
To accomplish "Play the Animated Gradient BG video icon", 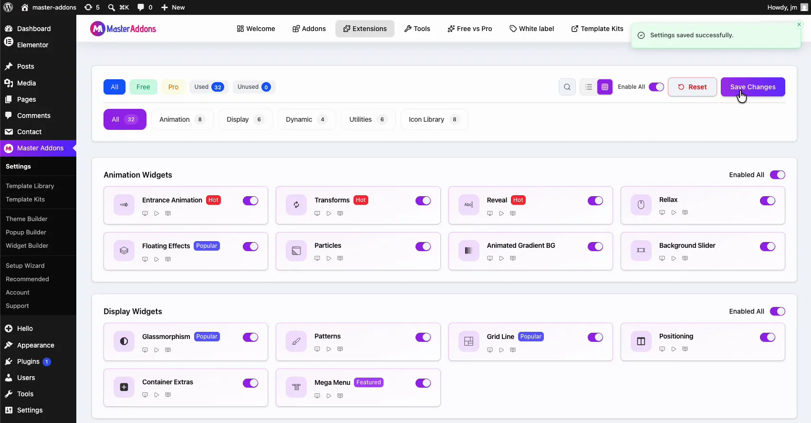I will click(x=501, y=258).
